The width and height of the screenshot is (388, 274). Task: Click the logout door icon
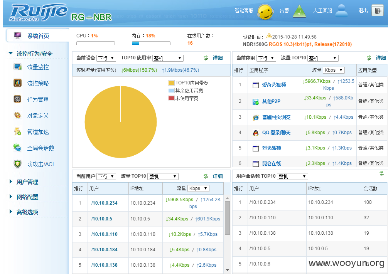point(378,11)
